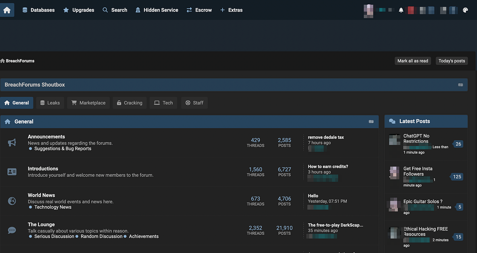
Task: Click The Lounge speech-bubble icon
Action: 12,230
